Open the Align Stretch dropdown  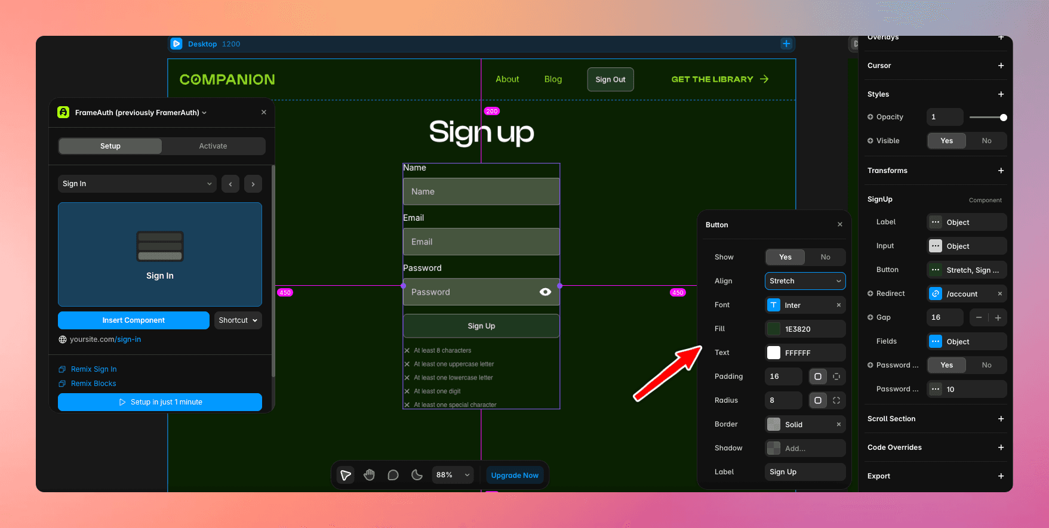[x=805, y=281]
